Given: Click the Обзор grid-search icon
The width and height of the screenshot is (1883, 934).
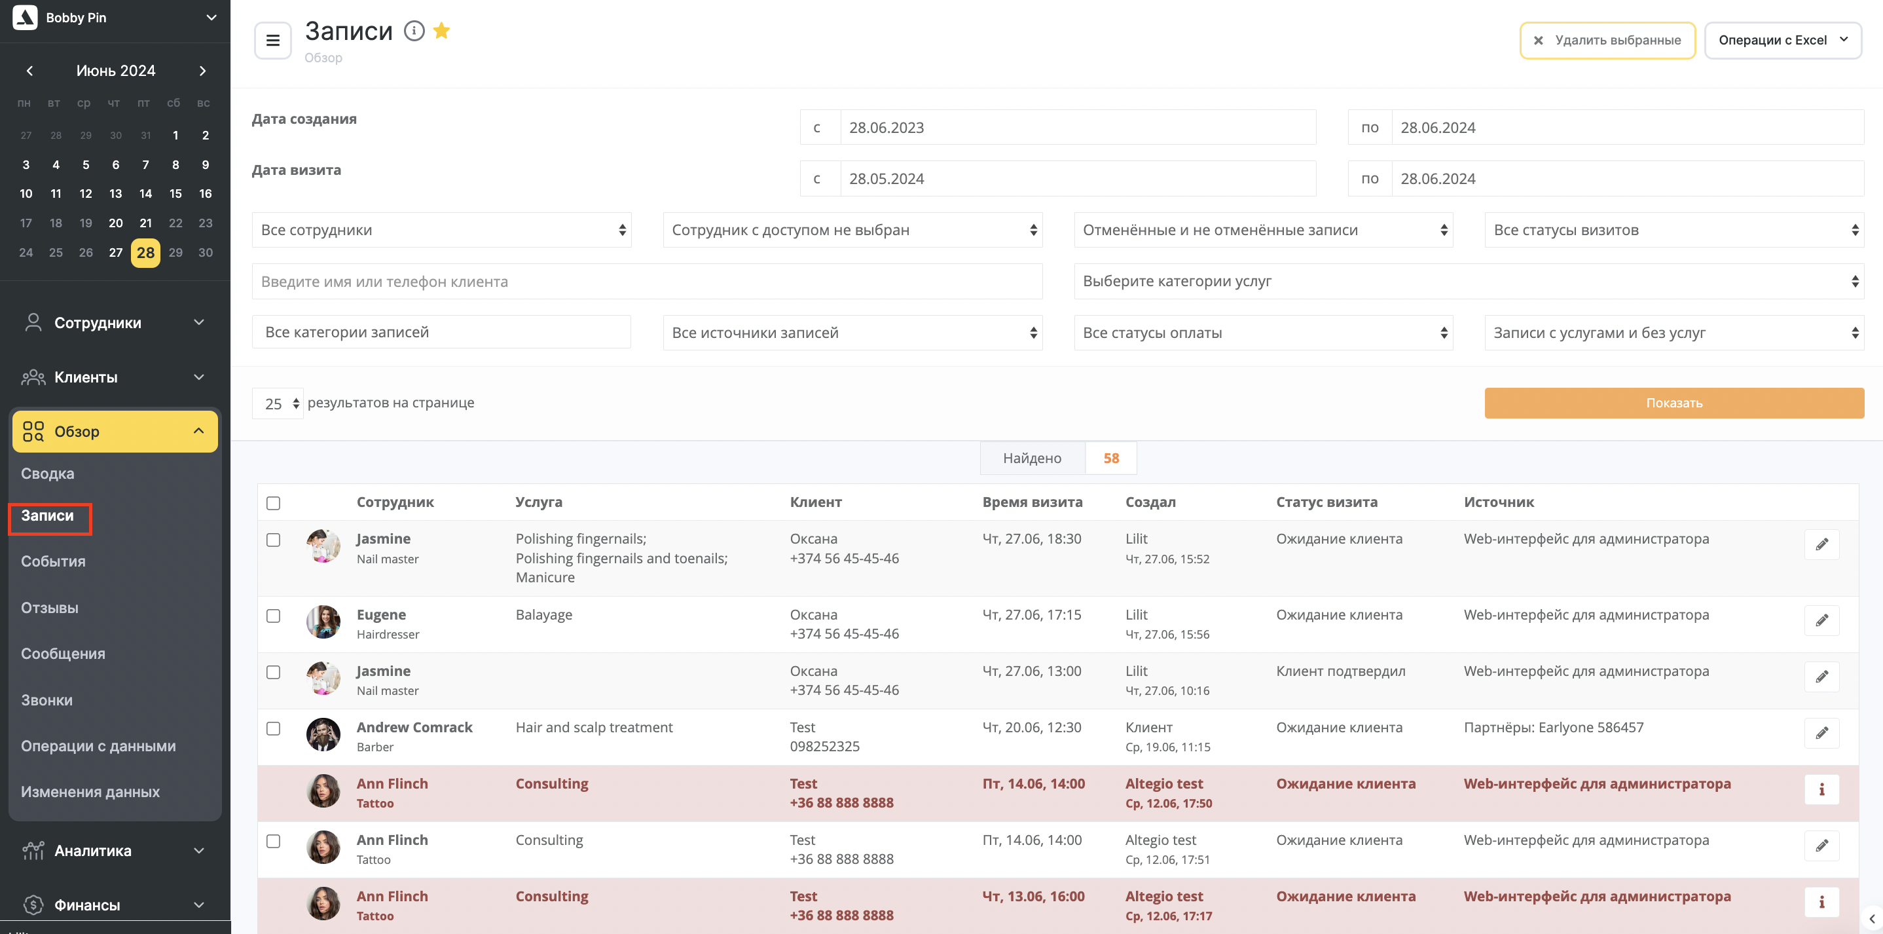Looking at the screenshot, I should 33,432.
